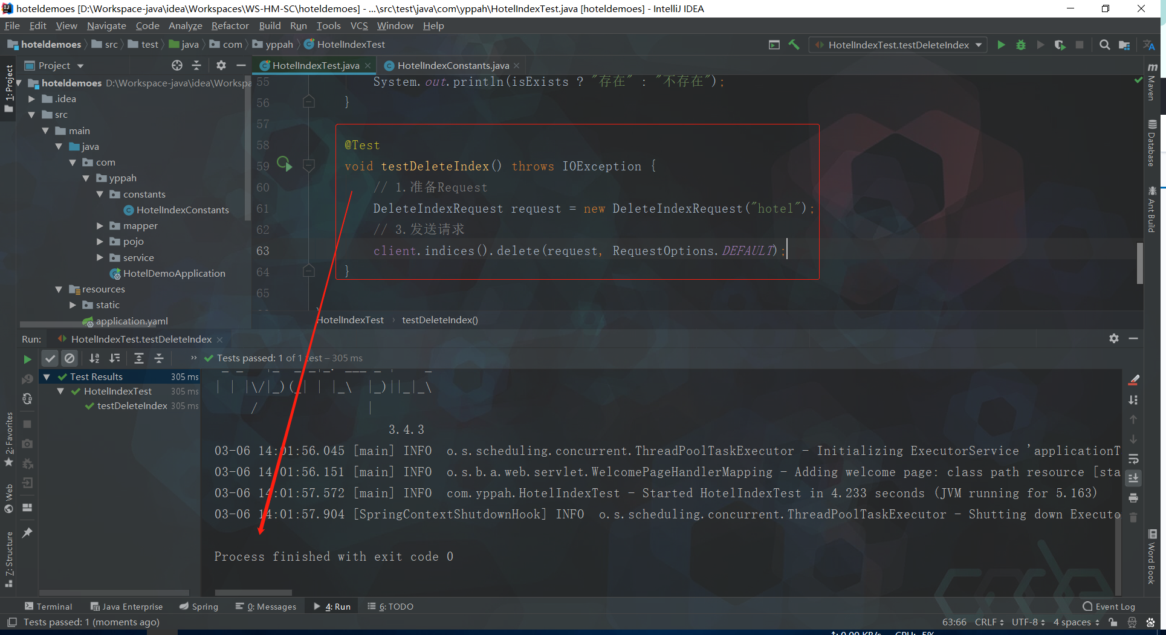The height and width of the screenshot is (635, 1166).
Task: Change line separator CRLF in status bar
Action: [x=989, y=622]
